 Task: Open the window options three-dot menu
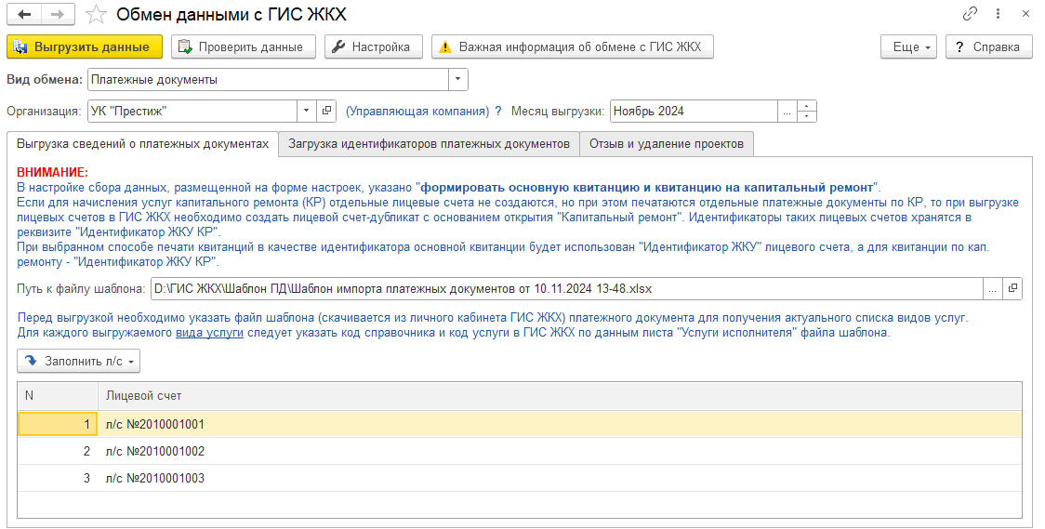tap(999, 14)
